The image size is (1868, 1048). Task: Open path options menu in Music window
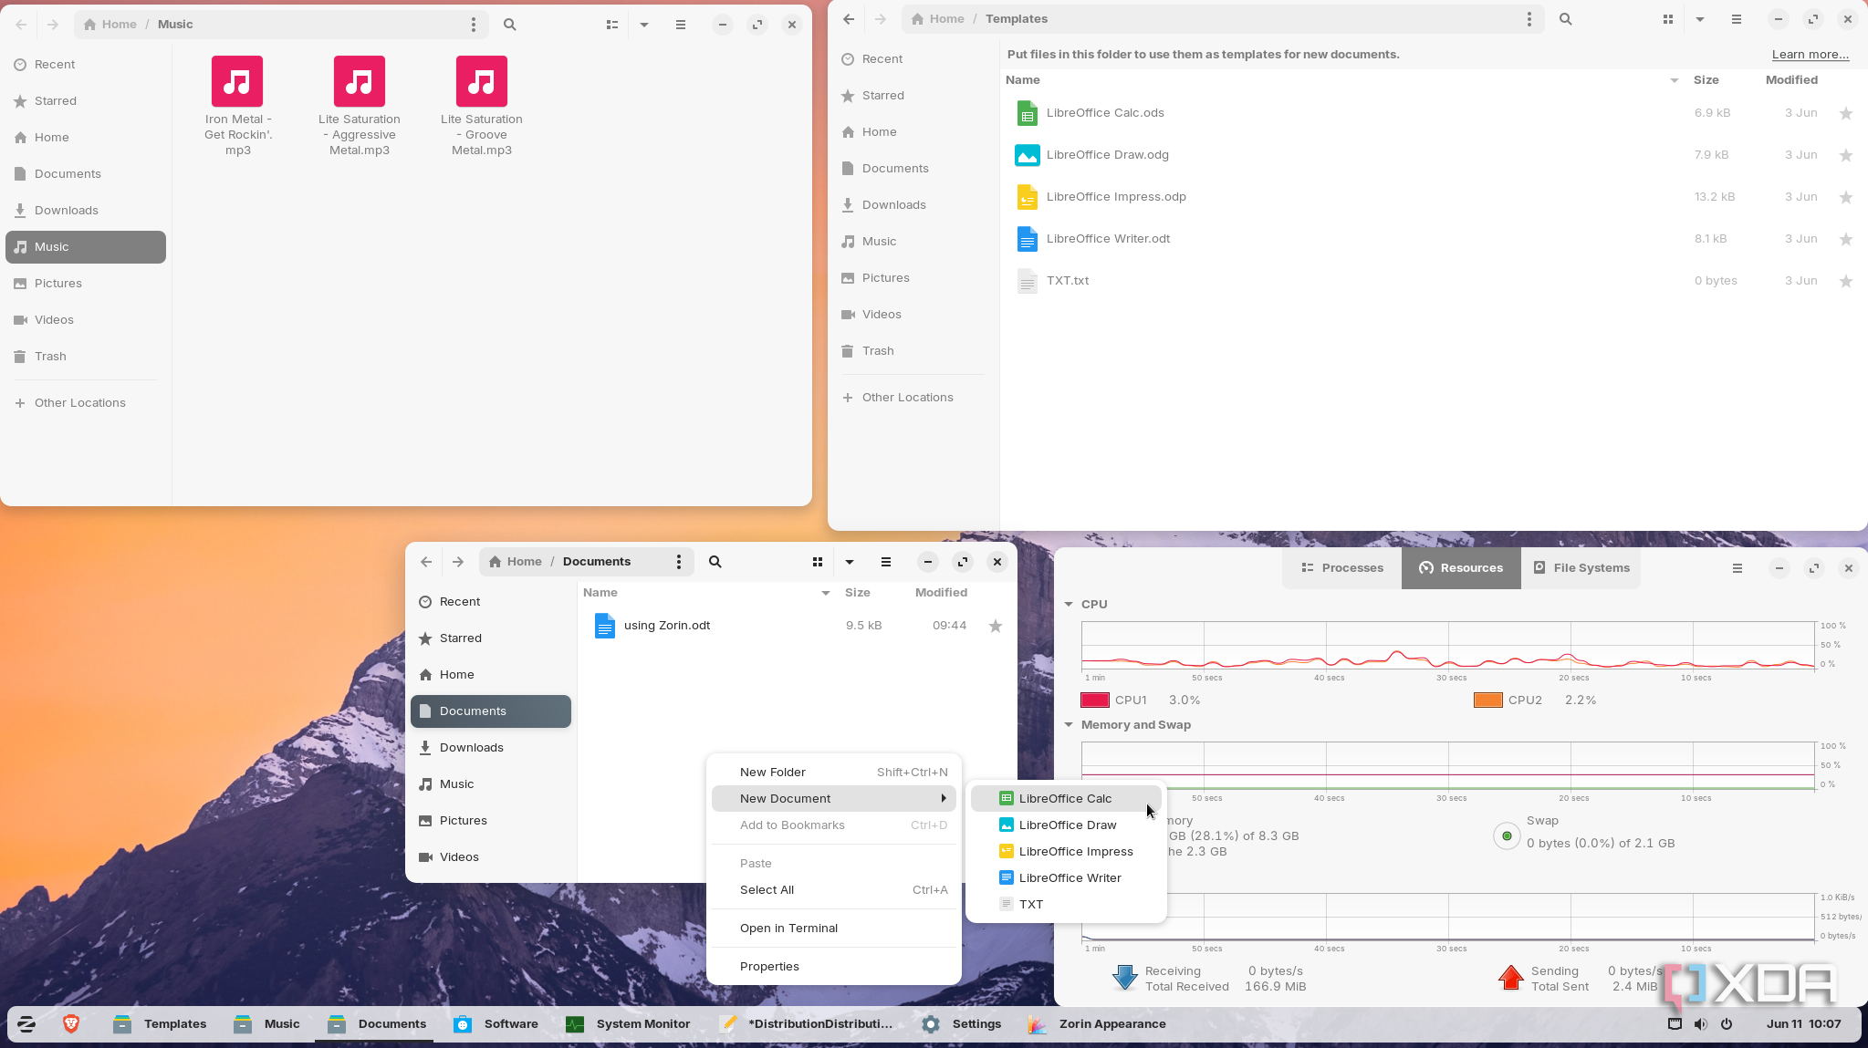[x=473, y=25]
